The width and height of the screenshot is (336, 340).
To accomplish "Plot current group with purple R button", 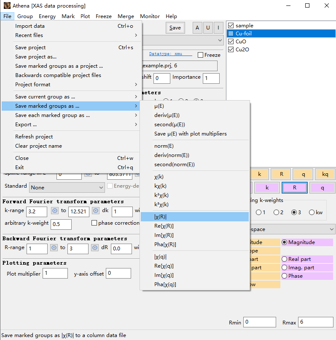I will coord(295,188).
